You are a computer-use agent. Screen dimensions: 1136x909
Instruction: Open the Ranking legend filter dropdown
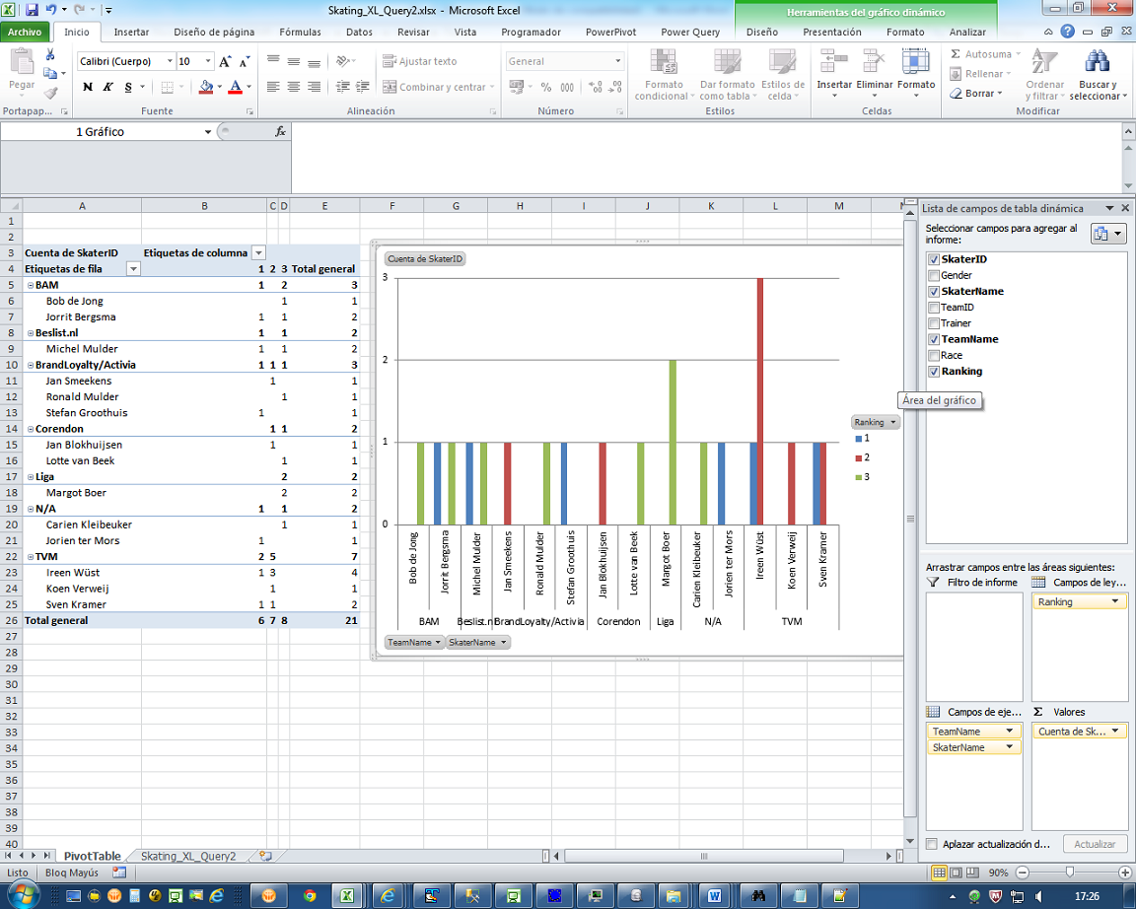[876, 422]
